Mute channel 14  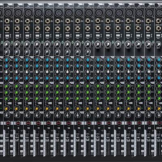tap(68, 123)
